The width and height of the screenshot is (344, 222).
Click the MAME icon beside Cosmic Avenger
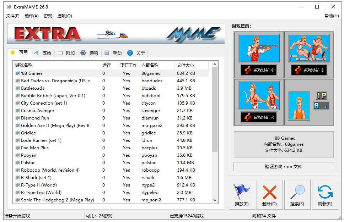[17, 111]
